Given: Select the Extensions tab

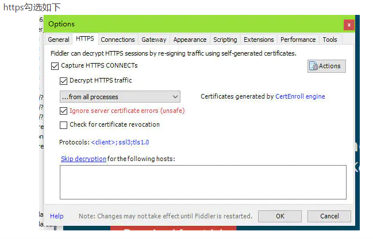Looking at the screenshot, I should click(x=259, y=40).
